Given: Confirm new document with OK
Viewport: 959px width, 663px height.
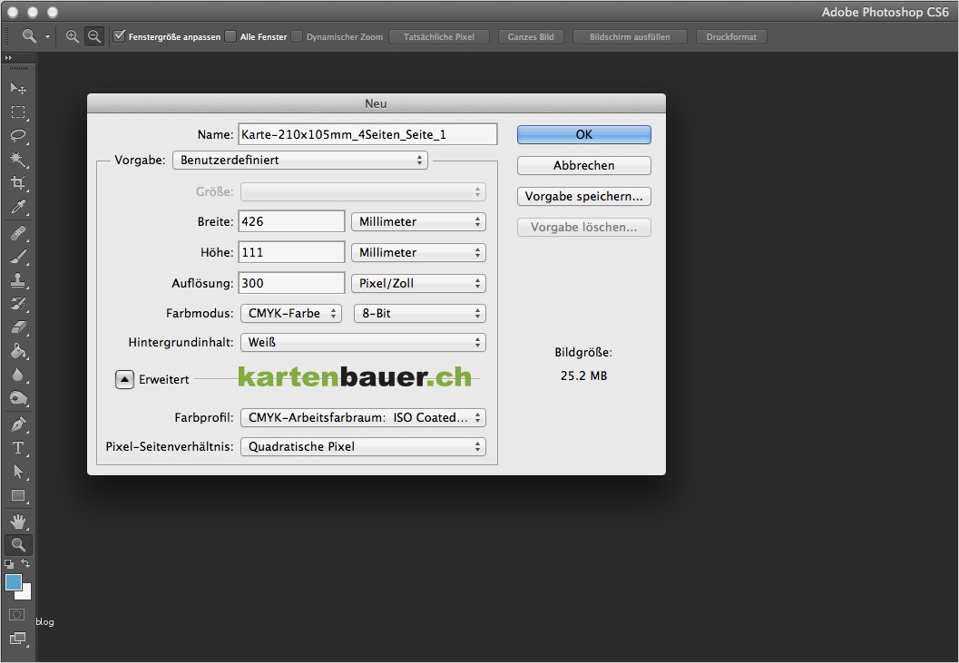Looking at the screenshot, I should coord(584,134).
